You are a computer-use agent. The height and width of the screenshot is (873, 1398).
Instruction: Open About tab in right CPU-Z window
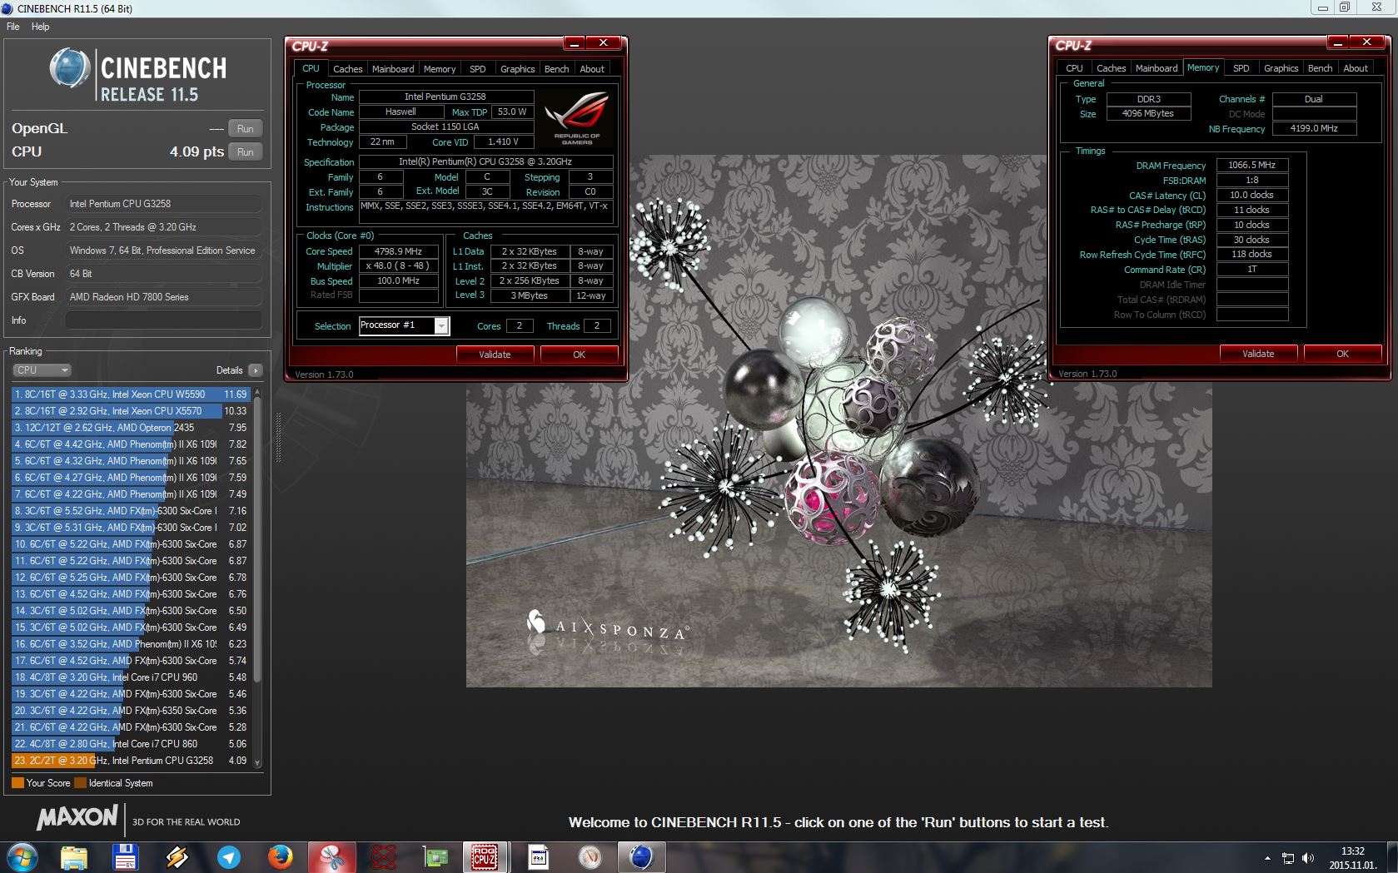(x=1356, y=68)
